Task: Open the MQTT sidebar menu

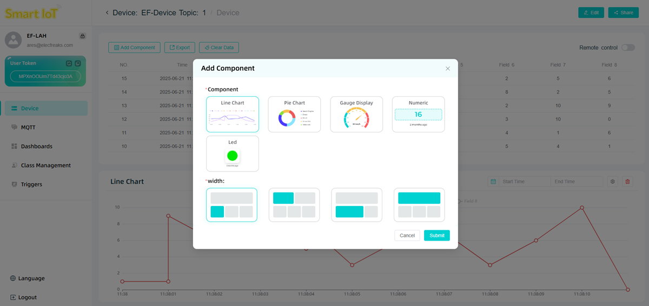Action: point(28,128)
